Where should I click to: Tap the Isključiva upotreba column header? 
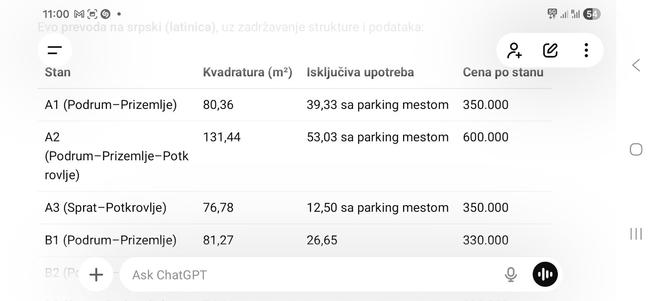[360, 72]
